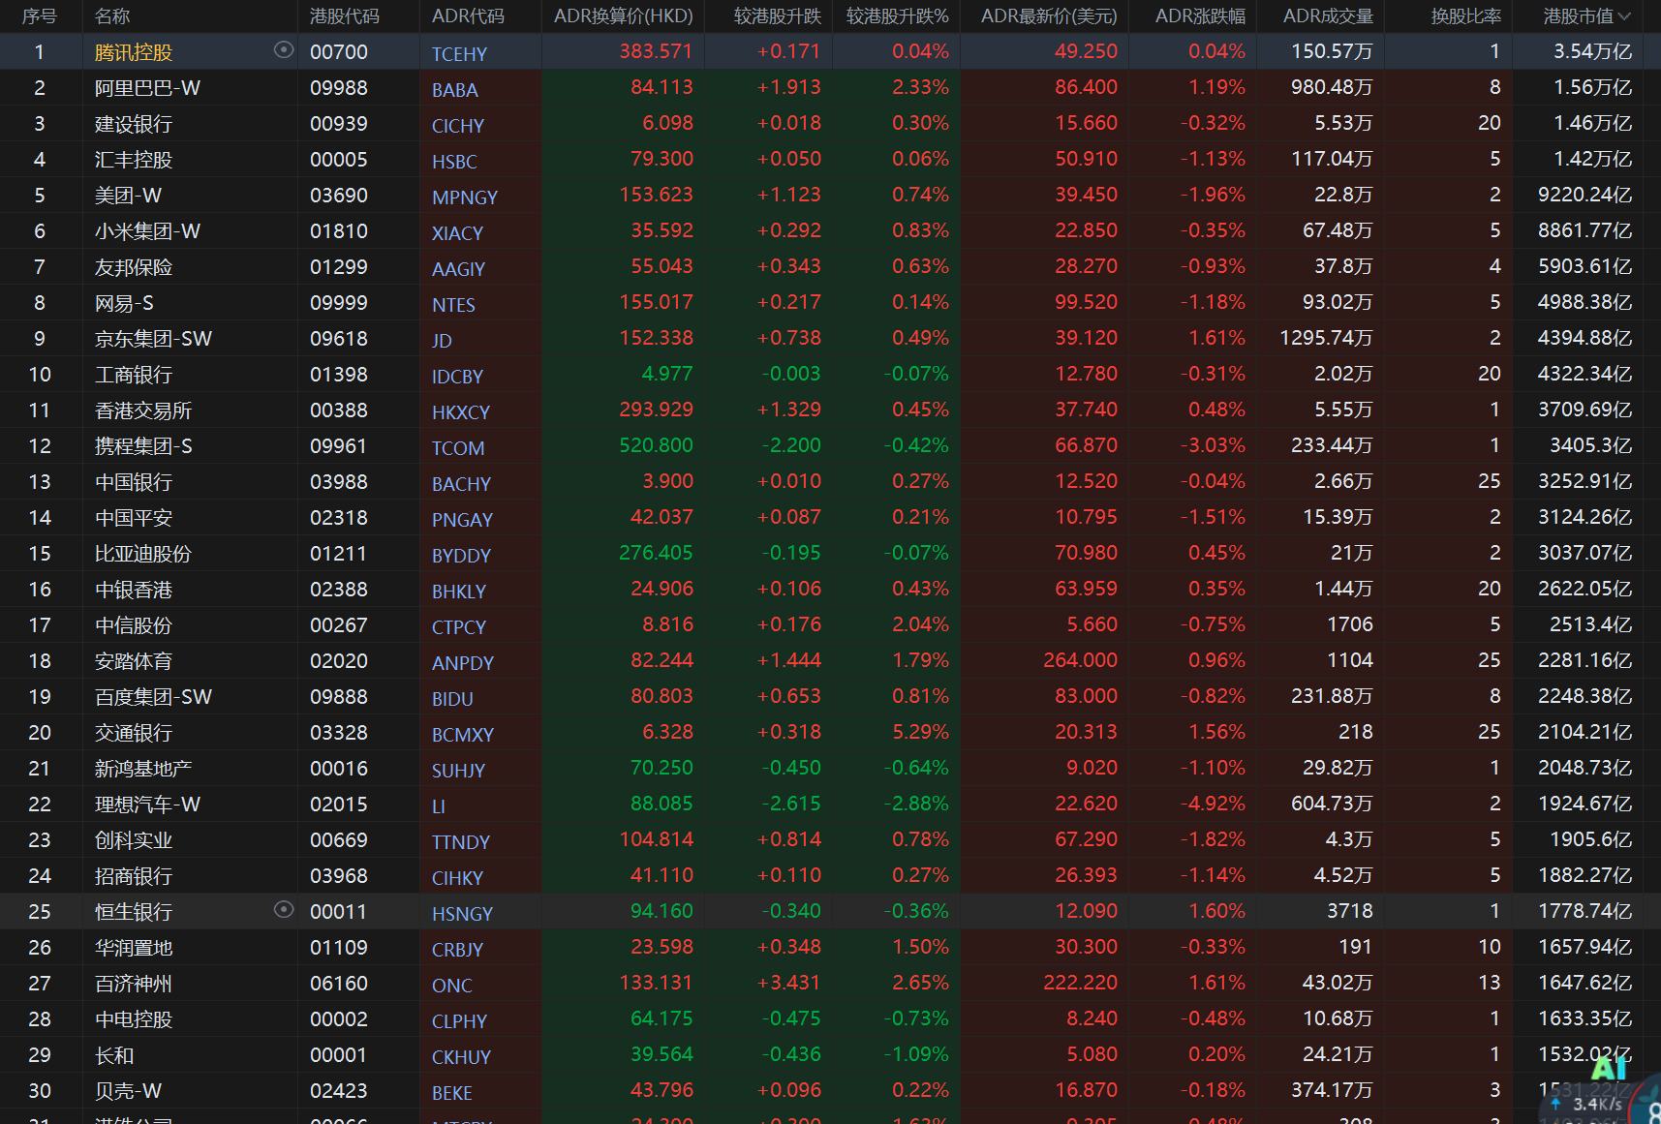Click the ONC ADR code

coord(452,986)
